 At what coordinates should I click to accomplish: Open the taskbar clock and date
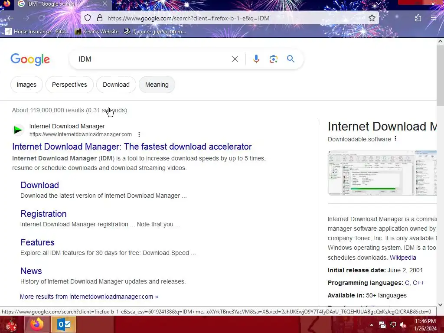[x=425, y=325]
